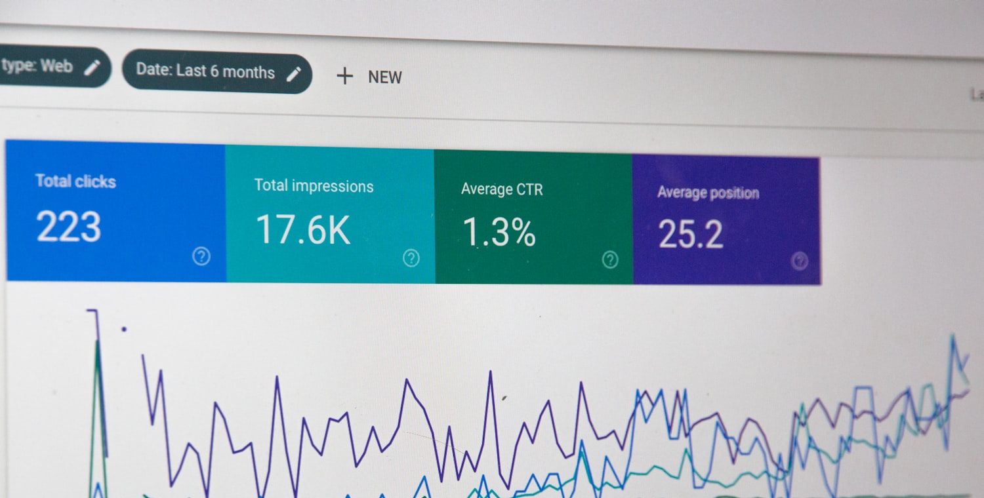This screenshot has width=984, height=498.
Task: Click the 17.6K impressions value
Action: pos(303,229)
